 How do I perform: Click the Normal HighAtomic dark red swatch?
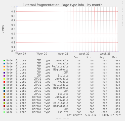coord(4,106)
